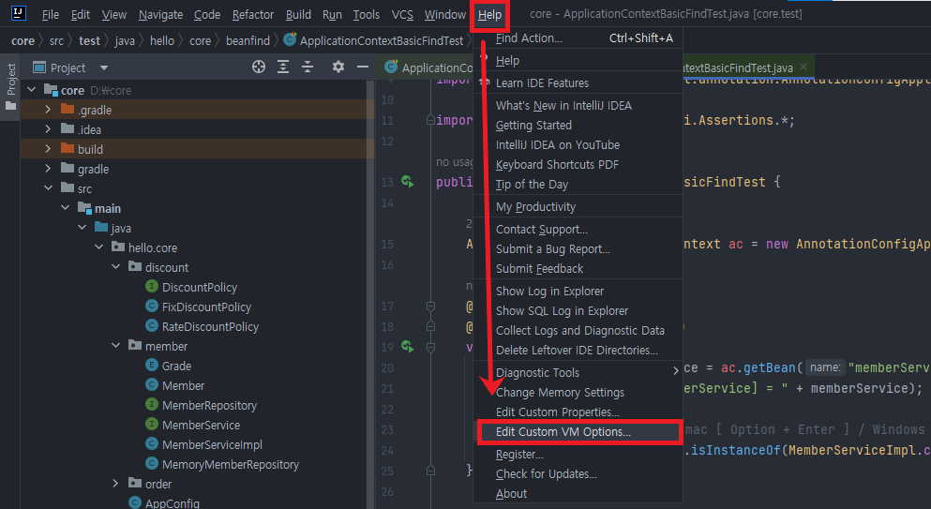Screen dimensions: 931x509
Task: Click Submit a Bug Report
Action: click(578, 248)
